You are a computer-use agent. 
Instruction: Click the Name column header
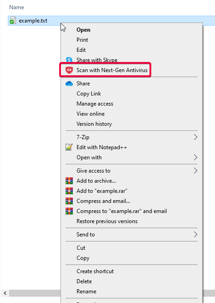tap(17, 7)
